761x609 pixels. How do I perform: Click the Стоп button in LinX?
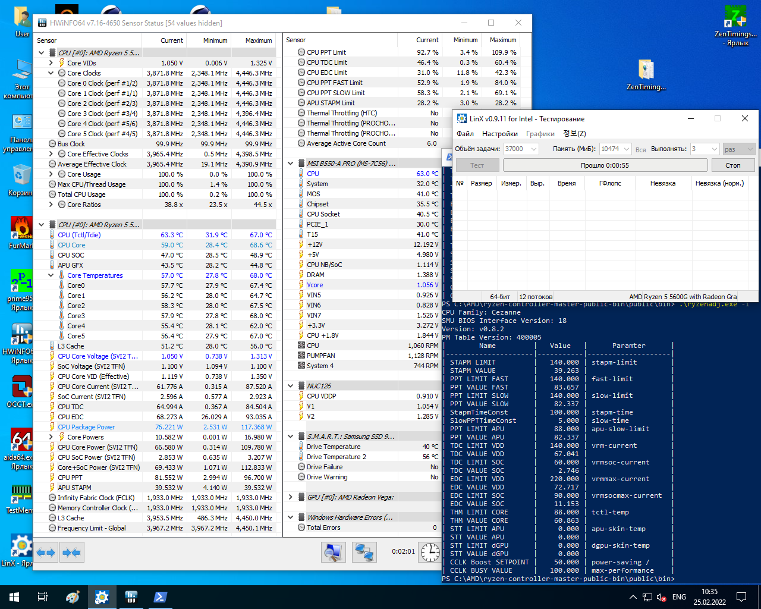click(x=733, y=165)
